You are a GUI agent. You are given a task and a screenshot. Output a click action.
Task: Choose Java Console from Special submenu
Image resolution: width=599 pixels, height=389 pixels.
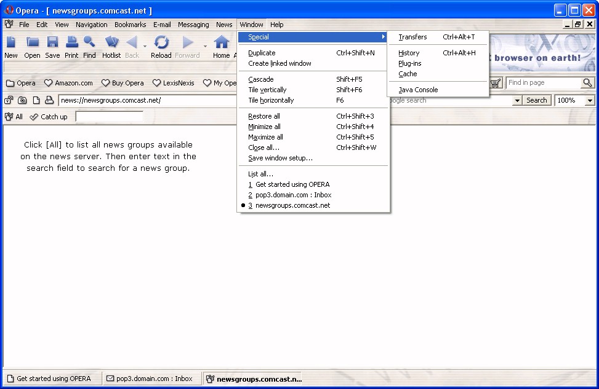pyautogui.click(x=418, y=90)
